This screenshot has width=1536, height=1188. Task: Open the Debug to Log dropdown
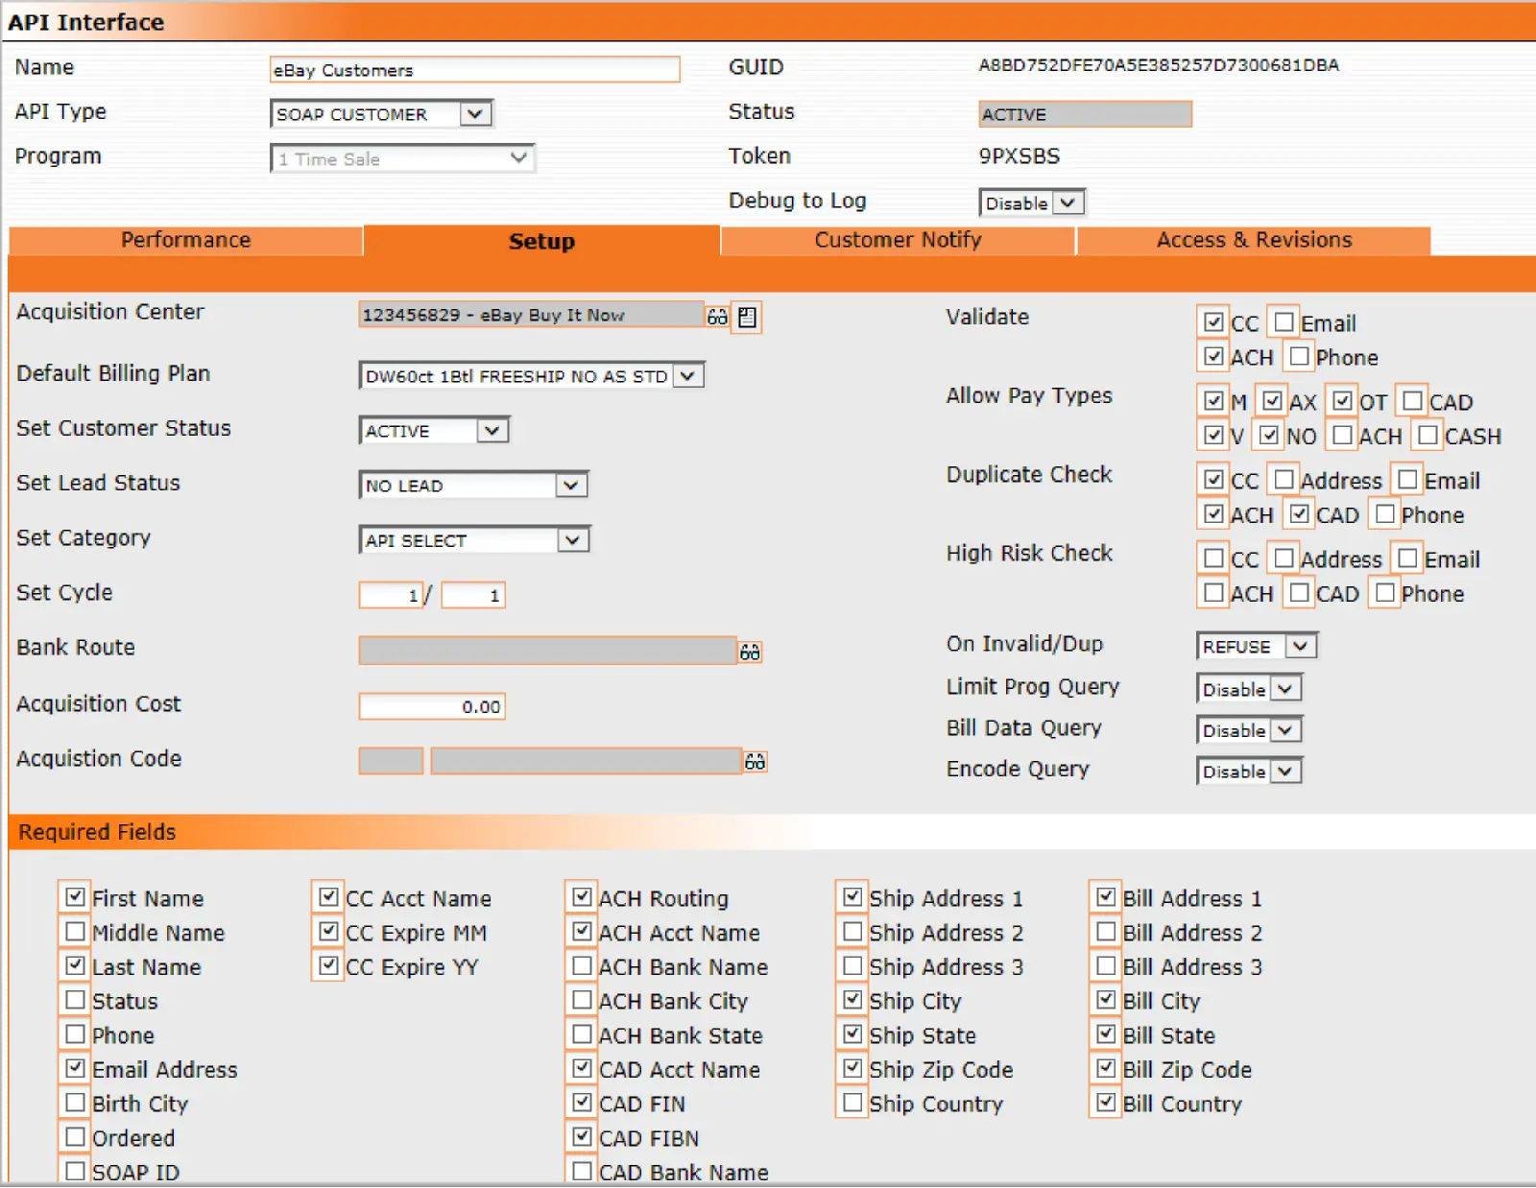[x=1068, y=202]
